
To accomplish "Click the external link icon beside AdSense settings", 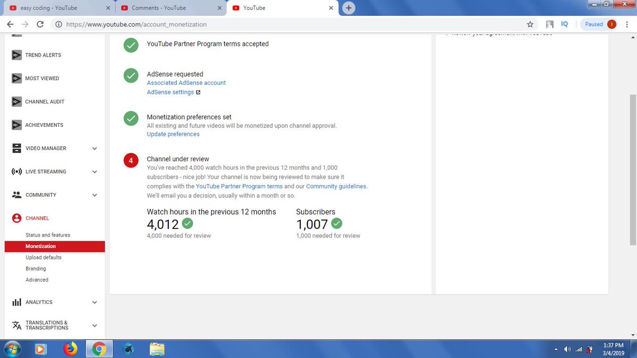I will [198, 92].
